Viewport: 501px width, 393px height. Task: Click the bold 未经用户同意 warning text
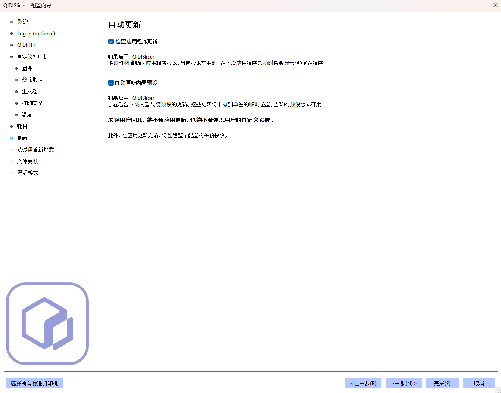(191, 121)
